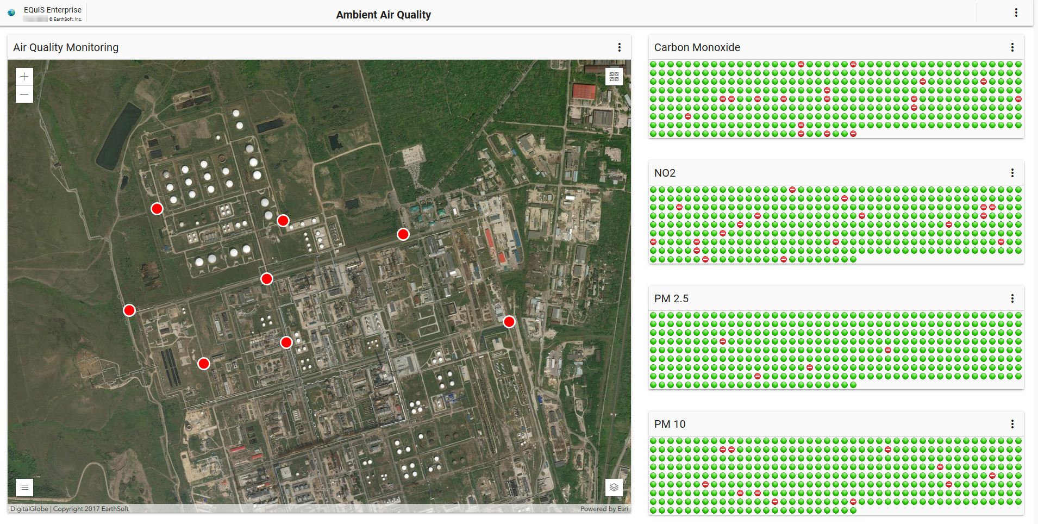Image resolution: width=1038 pixels, height=524 pixels.
Task: Select the westernmost red monitoring marker
Action: pos(129,310)
